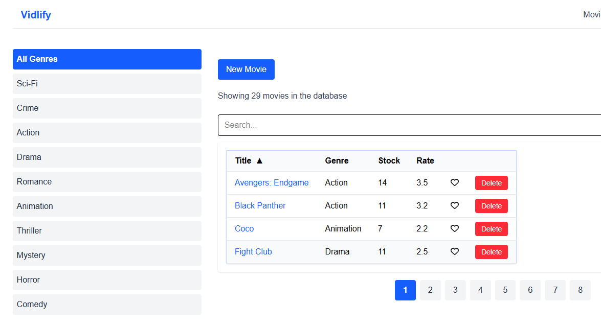
Task: Sort the table by Genre column
Action: coord(337,161)
